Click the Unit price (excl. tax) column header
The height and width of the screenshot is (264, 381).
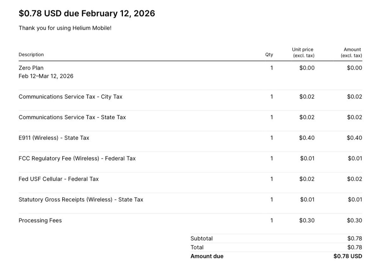coord(303,52)
